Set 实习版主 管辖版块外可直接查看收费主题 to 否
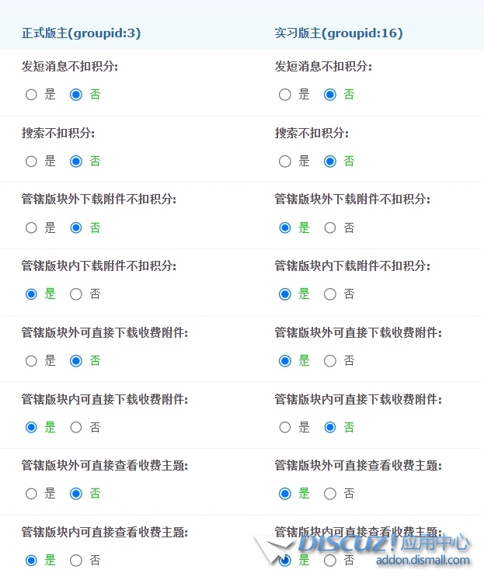Image resolution: width=484 pixels, height=580 pixels. coord(330,494)
